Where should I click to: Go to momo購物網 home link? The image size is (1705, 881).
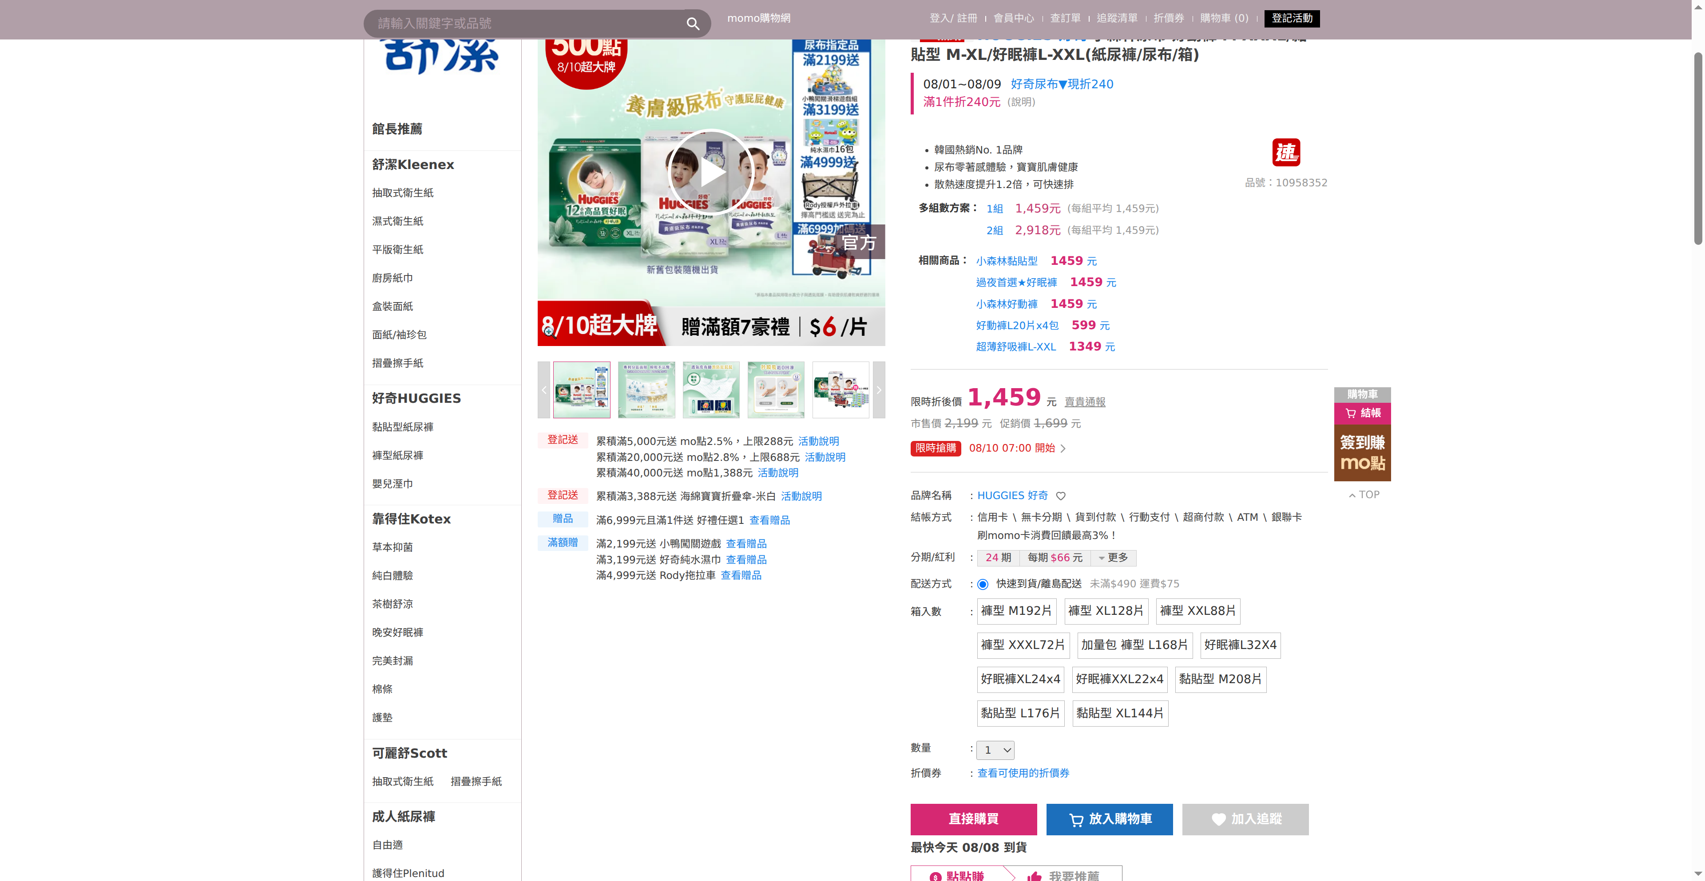click(x=758, y=19)
